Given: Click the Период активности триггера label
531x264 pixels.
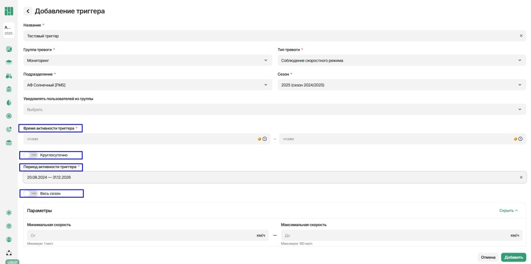Looking at the screenshot, I should coord(50,167).
